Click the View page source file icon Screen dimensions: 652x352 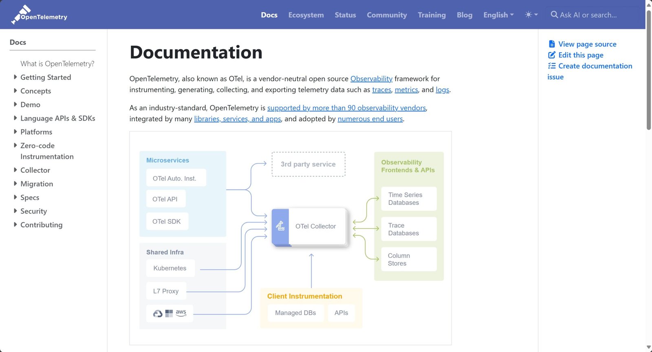tap(552, 44)
